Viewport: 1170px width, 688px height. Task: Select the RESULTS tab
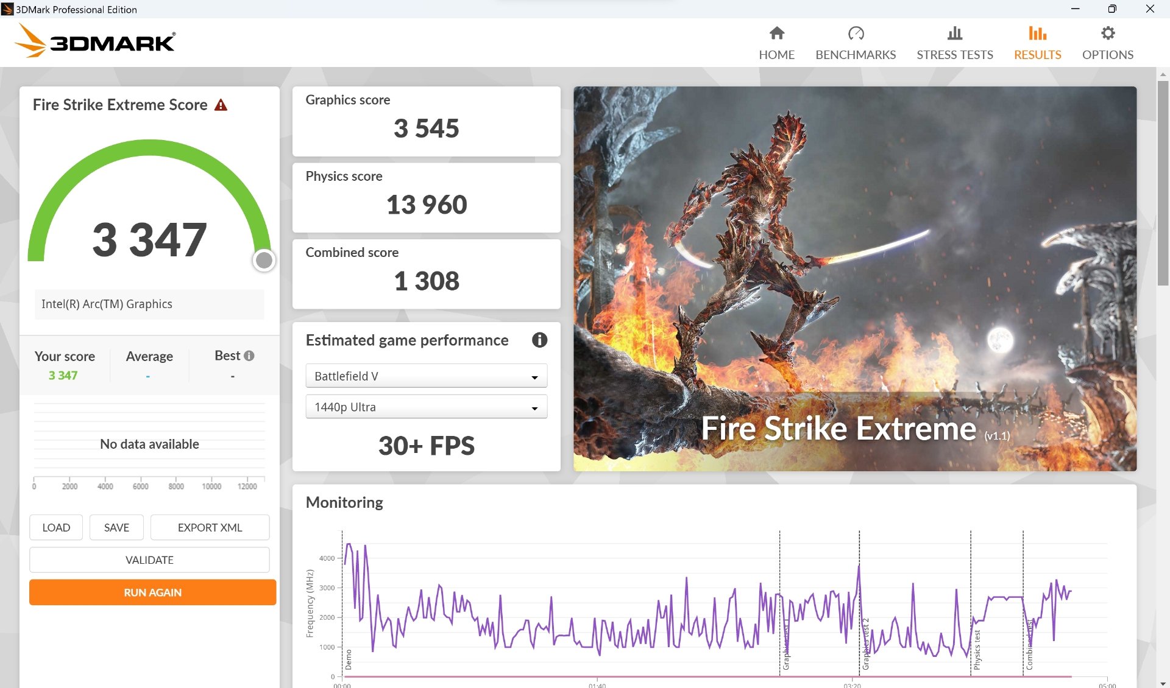click(x=1037, y=43)
